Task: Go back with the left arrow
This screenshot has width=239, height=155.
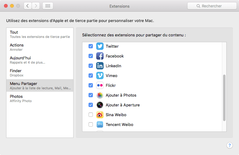Action: pyautogui.click(x=28, y=6)
